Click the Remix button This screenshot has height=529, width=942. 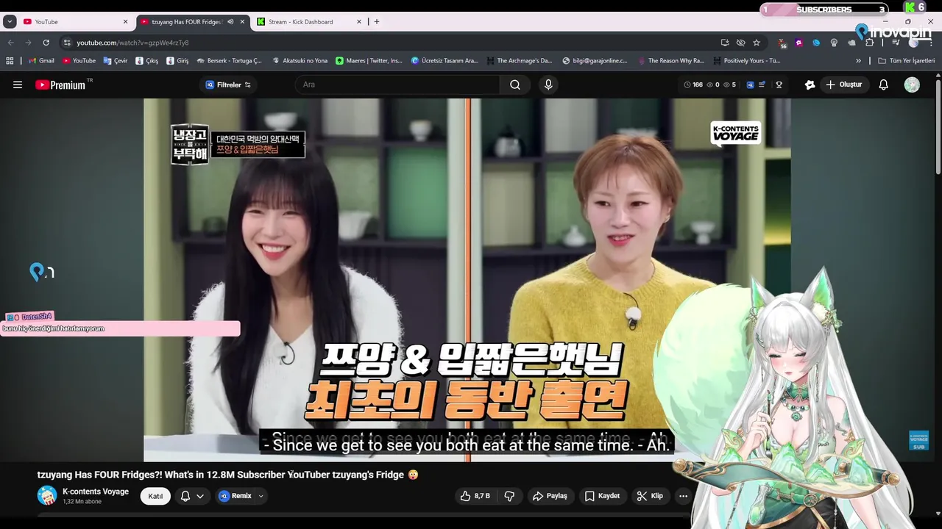coord(235,496)
